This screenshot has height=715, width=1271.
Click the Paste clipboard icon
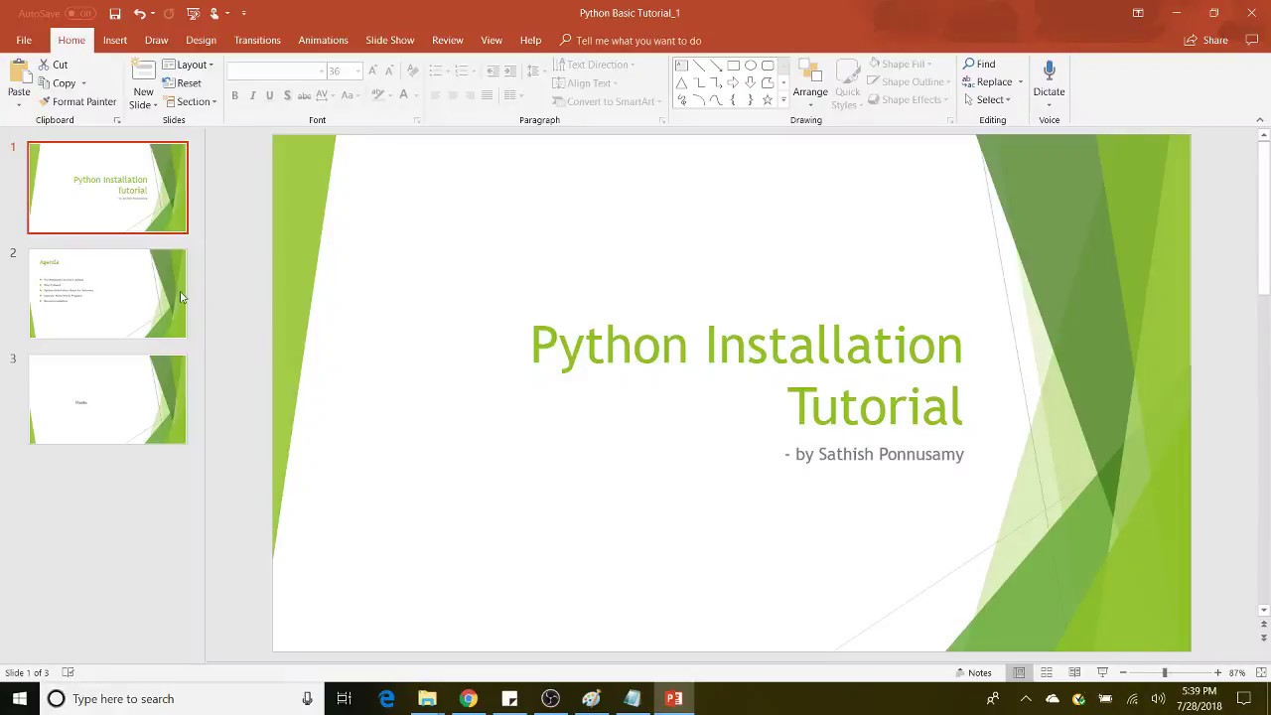[19, 72]
